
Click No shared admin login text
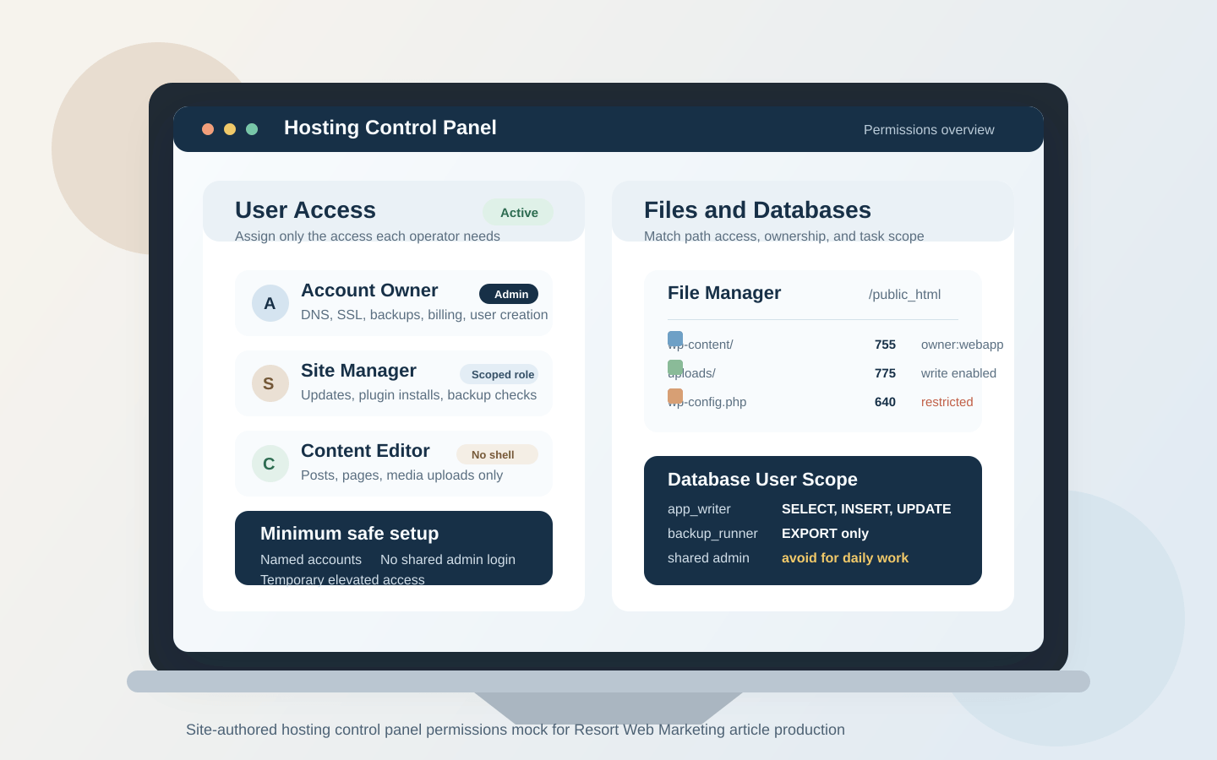(448, 560)
